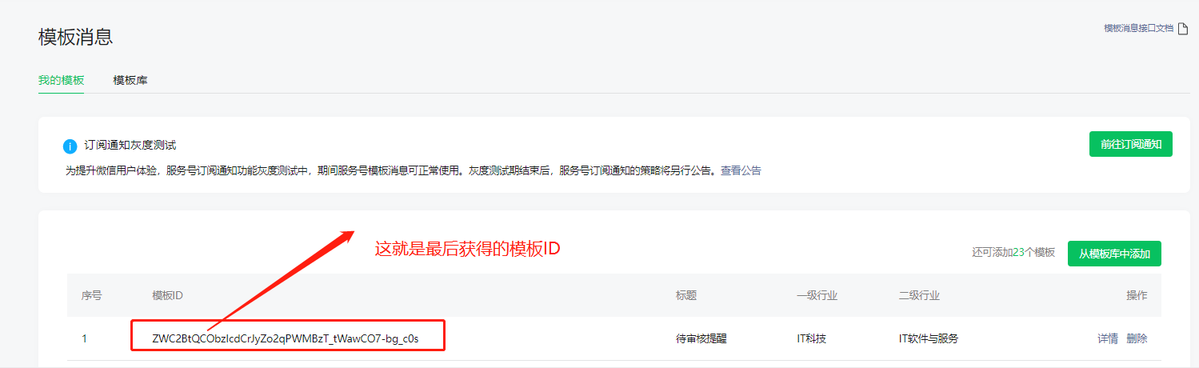1199x368 pixels.
Task: Click the IT科技 industry cell
Action: (811, 338)
